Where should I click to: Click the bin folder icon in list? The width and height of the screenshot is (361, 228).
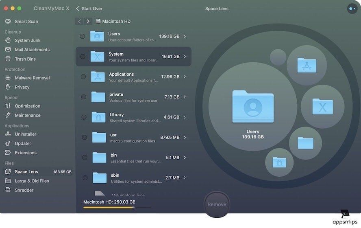coord(99,158)
